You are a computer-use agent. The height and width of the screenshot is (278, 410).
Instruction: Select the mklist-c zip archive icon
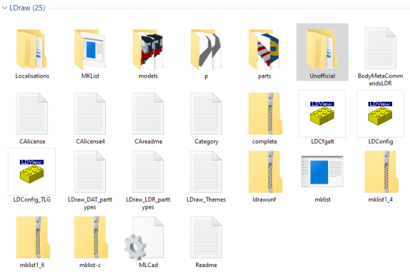click(91, 238)
